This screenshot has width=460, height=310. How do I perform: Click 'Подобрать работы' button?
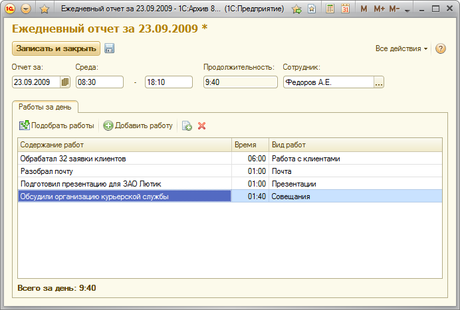[57, 125]
